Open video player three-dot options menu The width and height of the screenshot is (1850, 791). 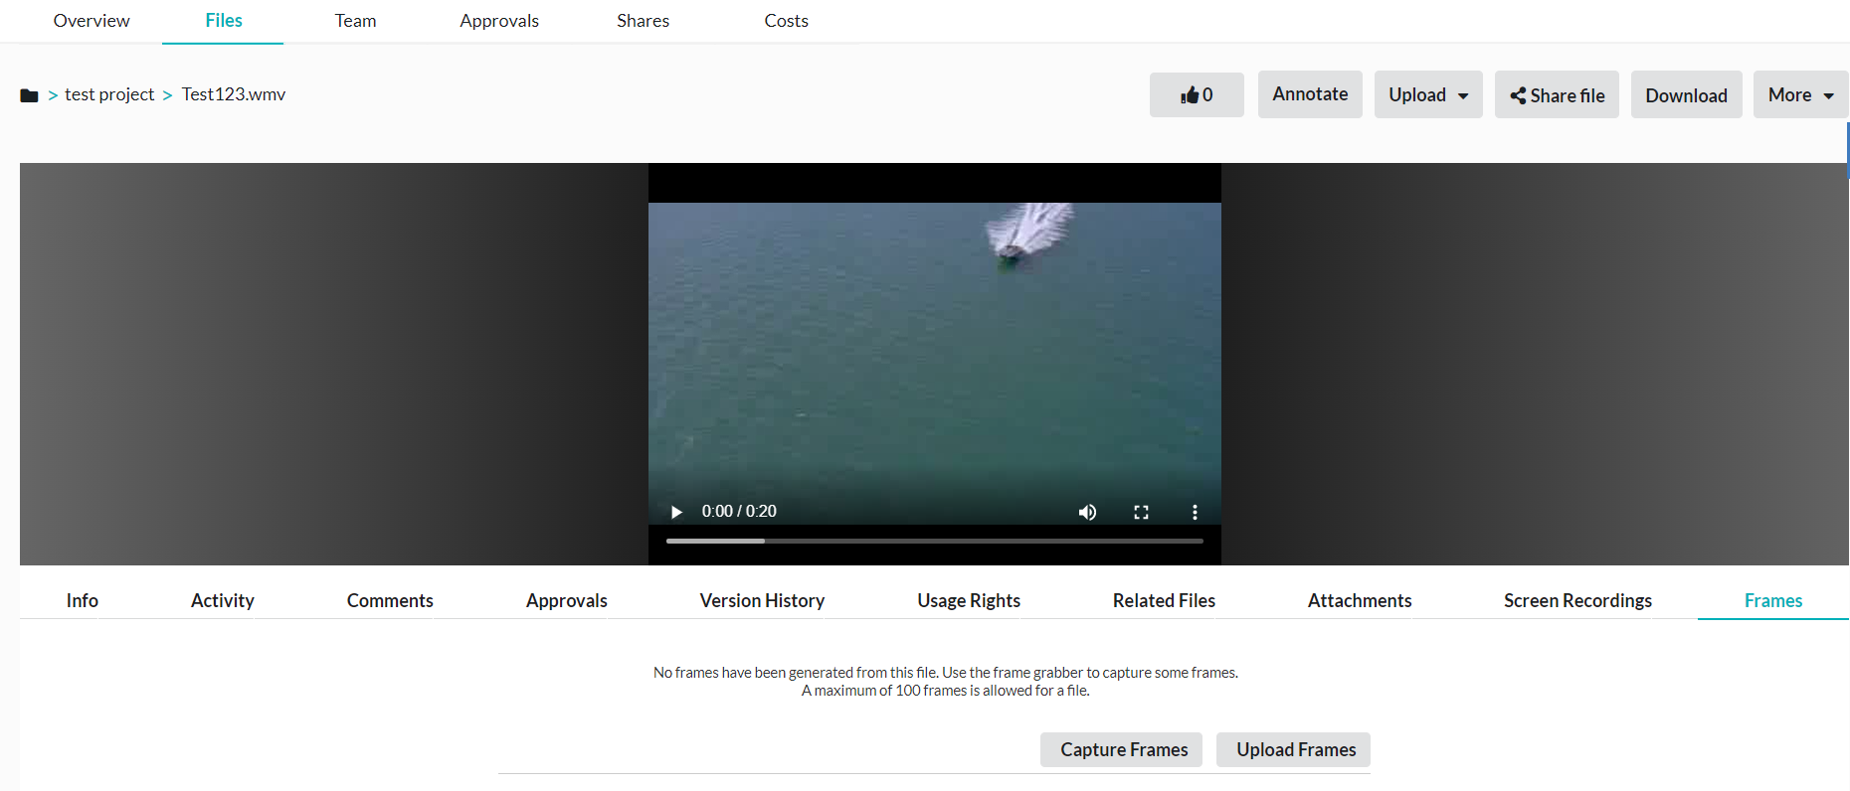[1195, 512]
